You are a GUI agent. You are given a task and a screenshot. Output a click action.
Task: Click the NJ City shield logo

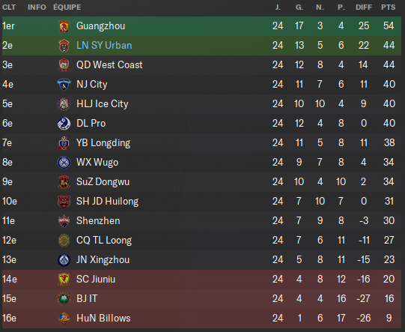pos(64,85)
